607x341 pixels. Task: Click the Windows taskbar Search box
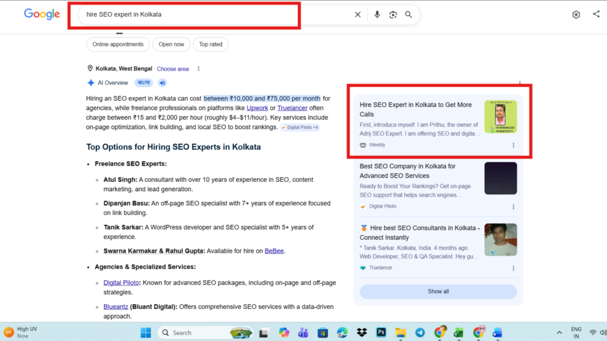[x=205, y=333]
